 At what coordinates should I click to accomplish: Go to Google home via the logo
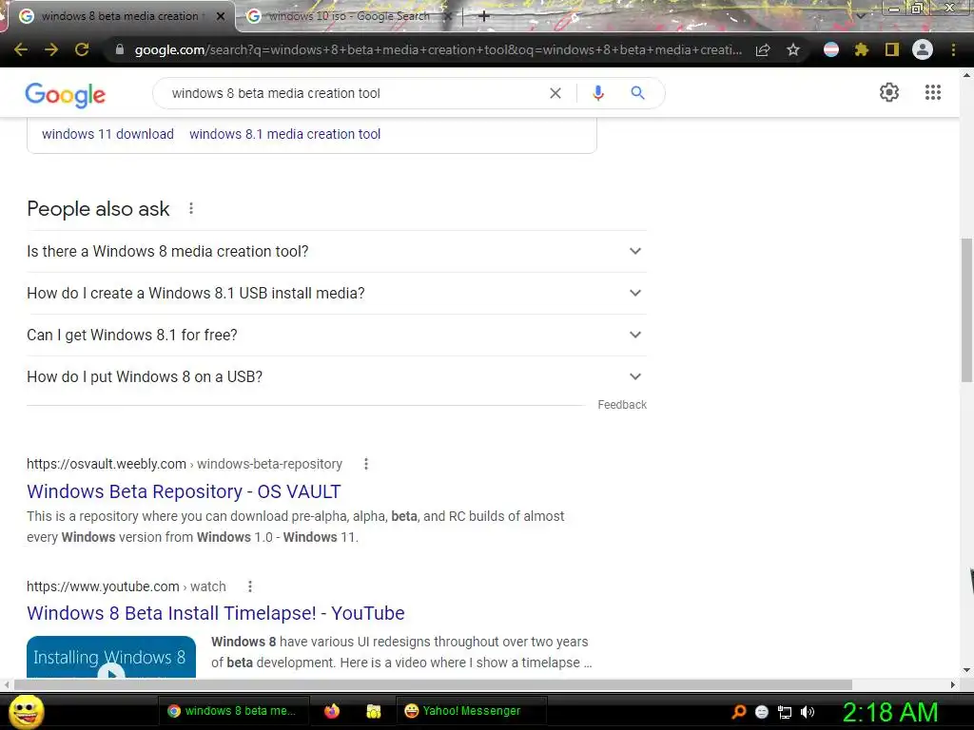(x=66, y=94)
